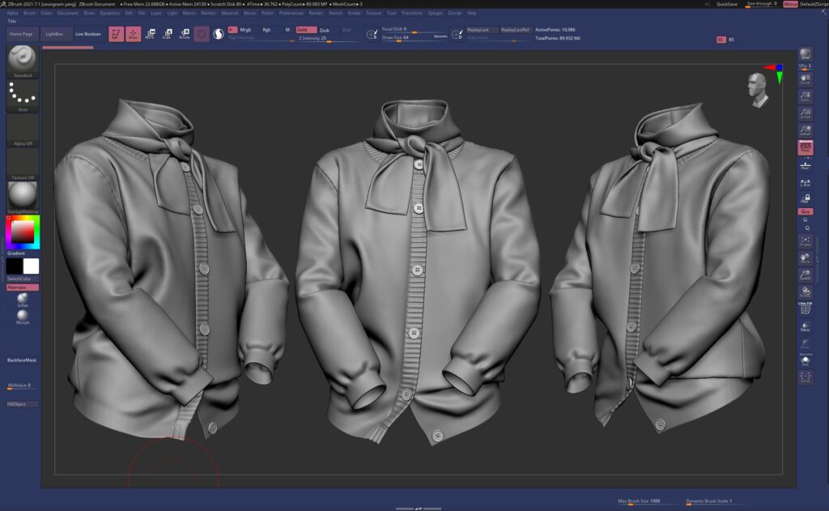This screenshot has width=829, height=511.
Task: Select the Move gizmo tool
Action: coord(150,33)
